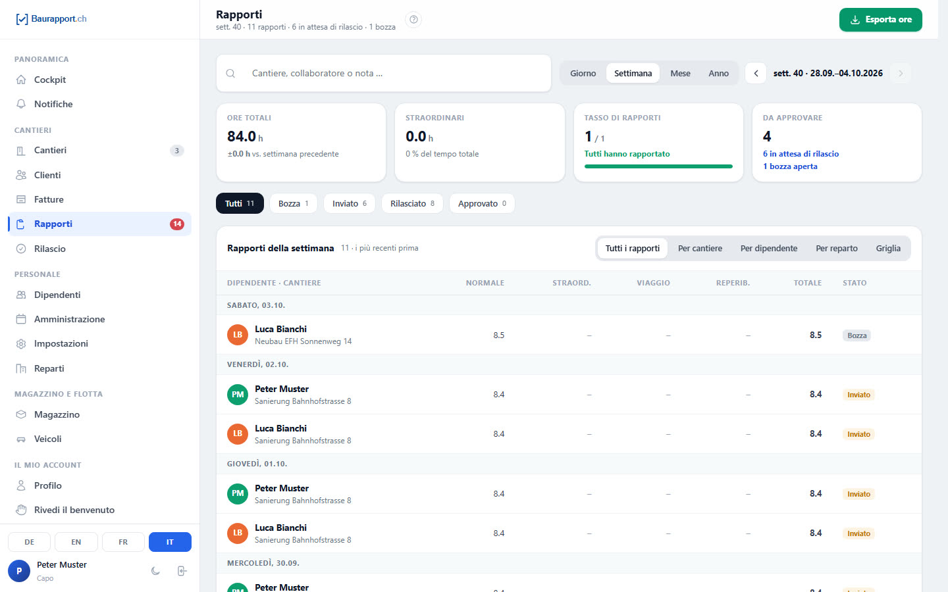The width and height of the screenshot is (948, 592).
Task: Click the Amministrazione calendar icon
Action: point(21,319)
